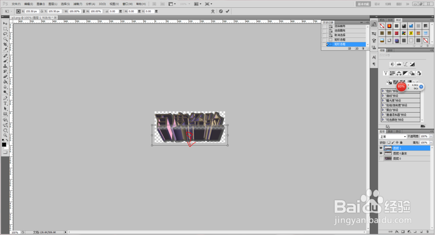The height and width of the screenshot is (235, 435).
Task: Select the Move tool
Action: coord(5,24)
